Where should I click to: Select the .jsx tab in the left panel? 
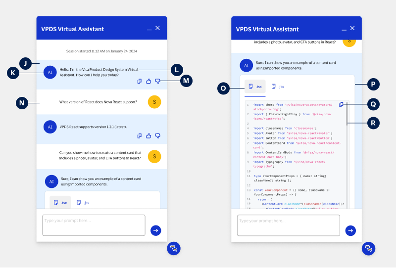click(x=83, y=202)
